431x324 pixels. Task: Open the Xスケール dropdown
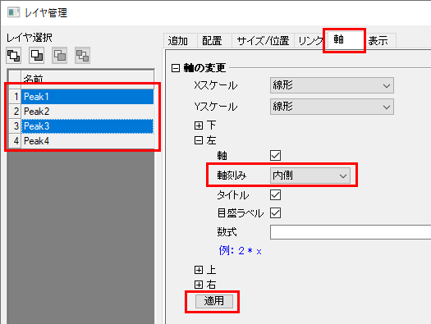(332, 85)
